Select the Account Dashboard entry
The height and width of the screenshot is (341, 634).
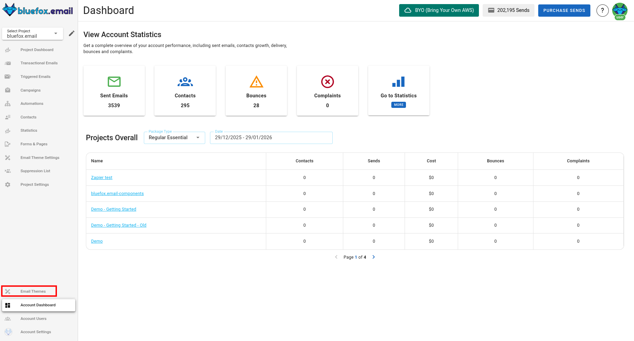(38, 305)
